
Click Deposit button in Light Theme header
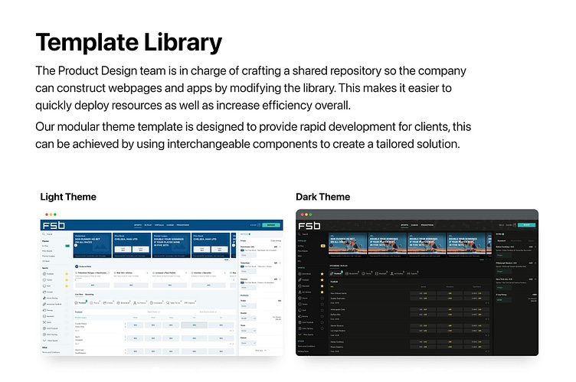tap(271, 225)
